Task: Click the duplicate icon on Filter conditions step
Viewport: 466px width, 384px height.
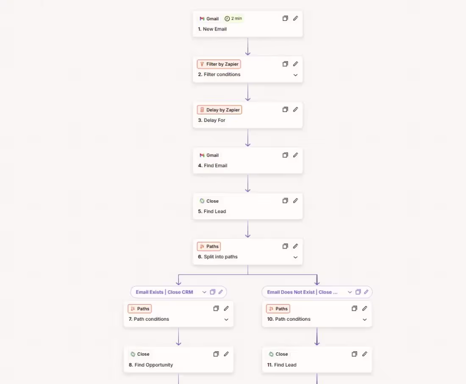Action: (285, 64)
